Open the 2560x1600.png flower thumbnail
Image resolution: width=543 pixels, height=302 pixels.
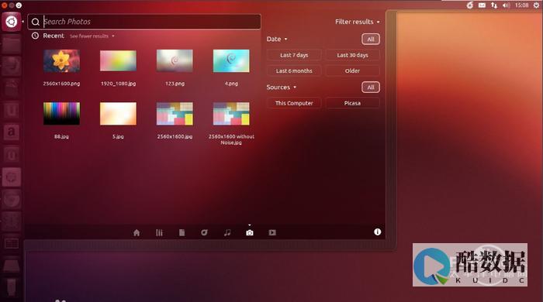pos(61,61)
